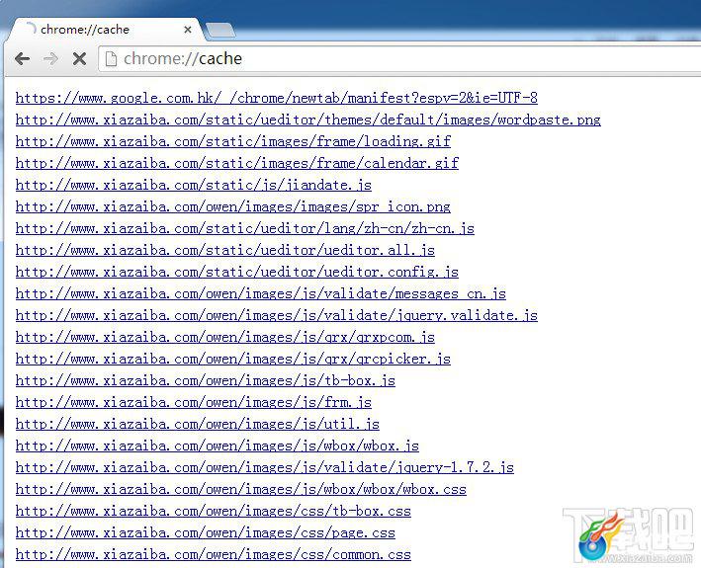This screenshot has height=568, width=701.
Task: Open a new tab
Action: coord(219,31)
